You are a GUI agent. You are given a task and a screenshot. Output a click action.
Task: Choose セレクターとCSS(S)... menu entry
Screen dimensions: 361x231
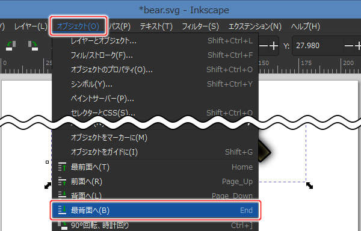click(x=155, y=112)
